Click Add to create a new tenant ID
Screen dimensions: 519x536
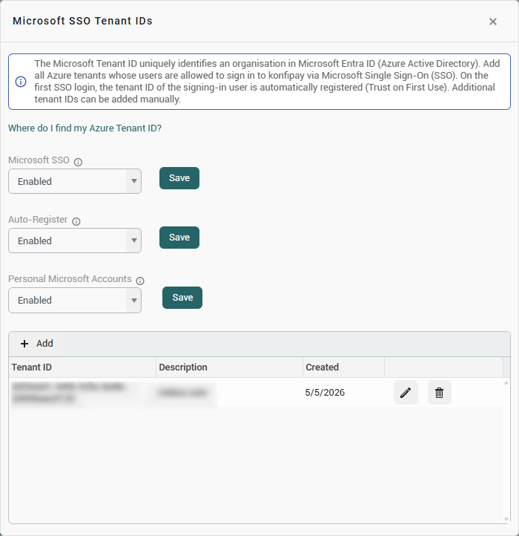click(x=37, y=344)
